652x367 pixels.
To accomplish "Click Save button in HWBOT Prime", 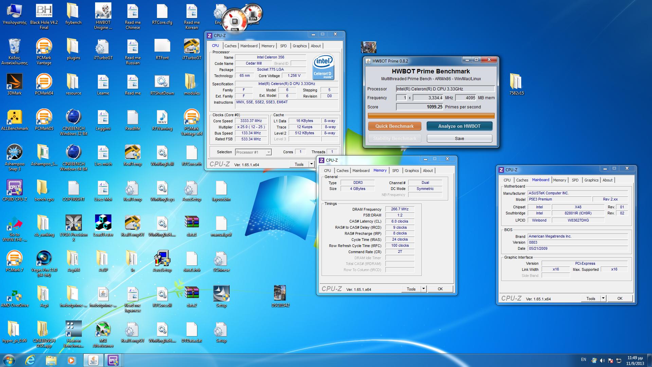I will click(x=459, y=138).
